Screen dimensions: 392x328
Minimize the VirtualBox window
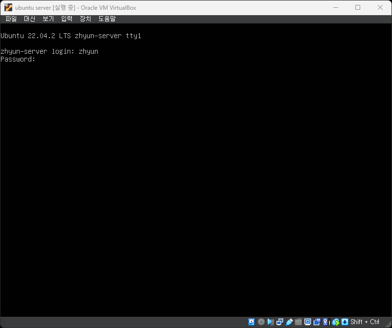coord(336,7)
